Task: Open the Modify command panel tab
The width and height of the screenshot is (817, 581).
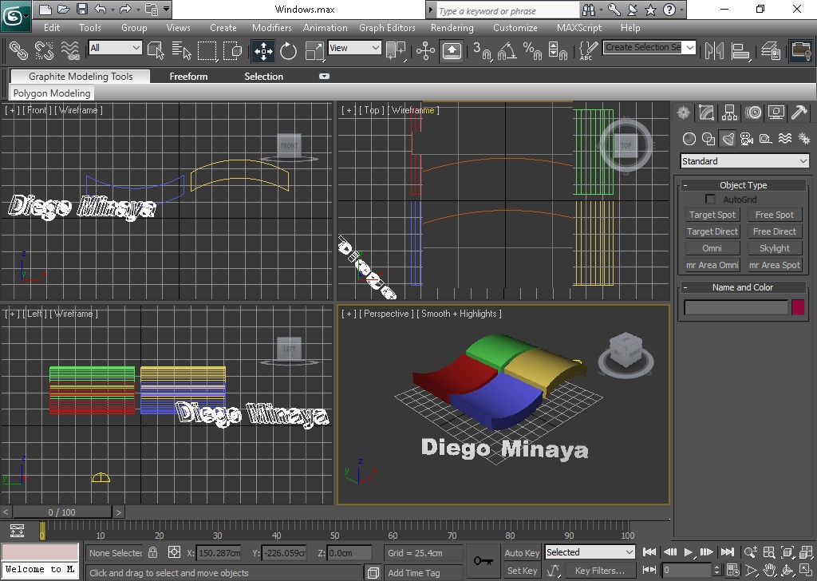Action: click(707, 112)
